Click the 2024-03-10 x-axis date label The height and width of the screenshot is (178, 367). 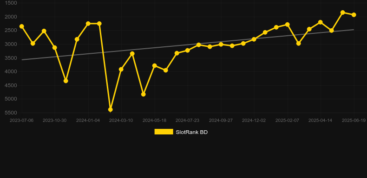point(121,121)
